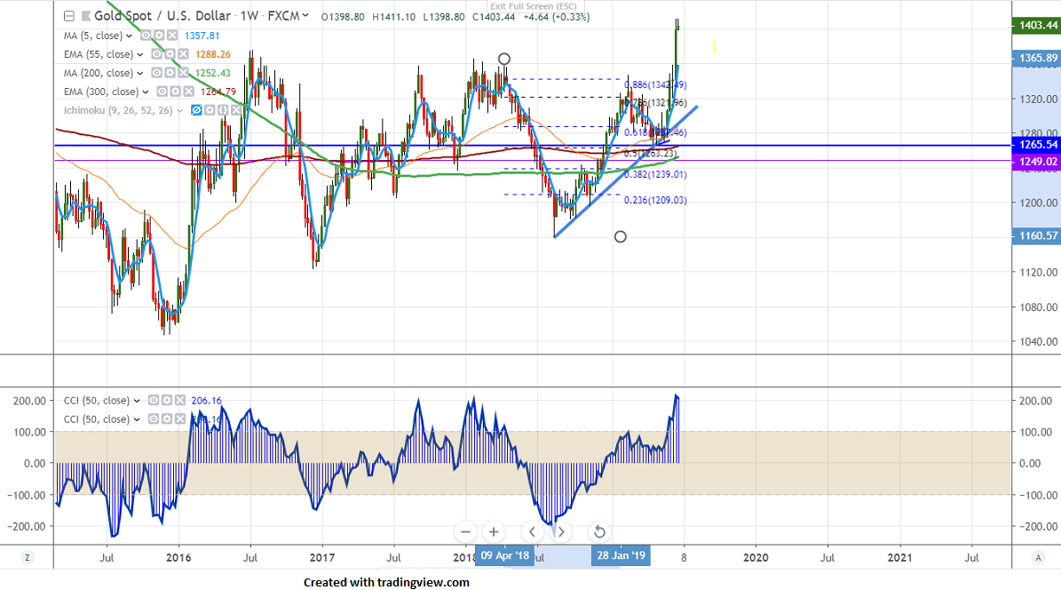1061x590 pixels.
Task: Expand the MA (5, close) dropdown arrow
Action: pyautogui.click(x=130, y=36)
